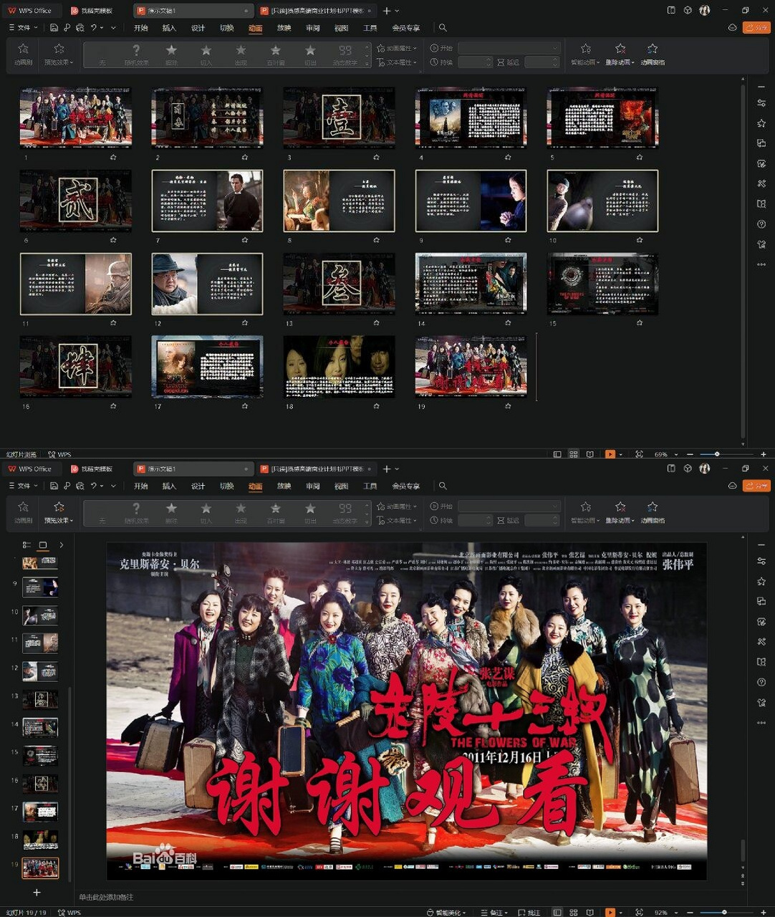The width and height of the screenshot is (775, 917).
Task: Add new slide with plus below thumbnail panel
Action: 37,893
